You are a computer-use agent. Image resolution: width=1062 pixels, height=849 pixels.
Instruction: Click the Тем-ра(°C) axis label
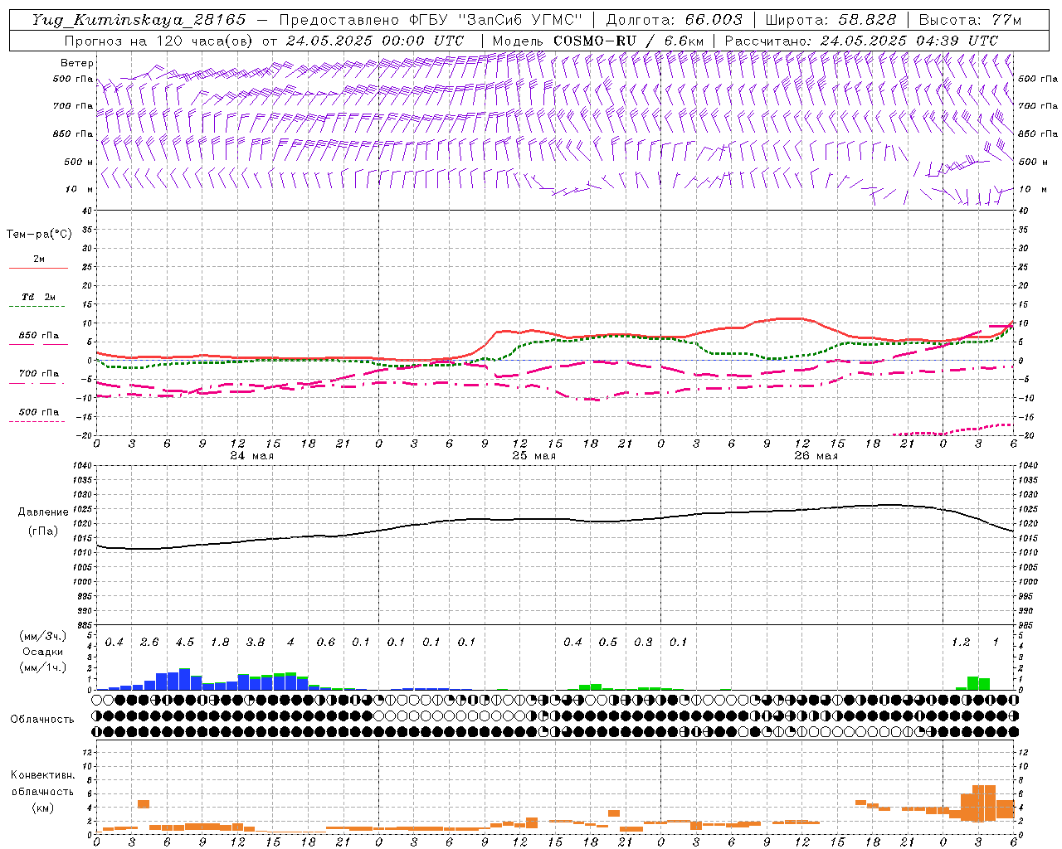click(x=39, y=235)
